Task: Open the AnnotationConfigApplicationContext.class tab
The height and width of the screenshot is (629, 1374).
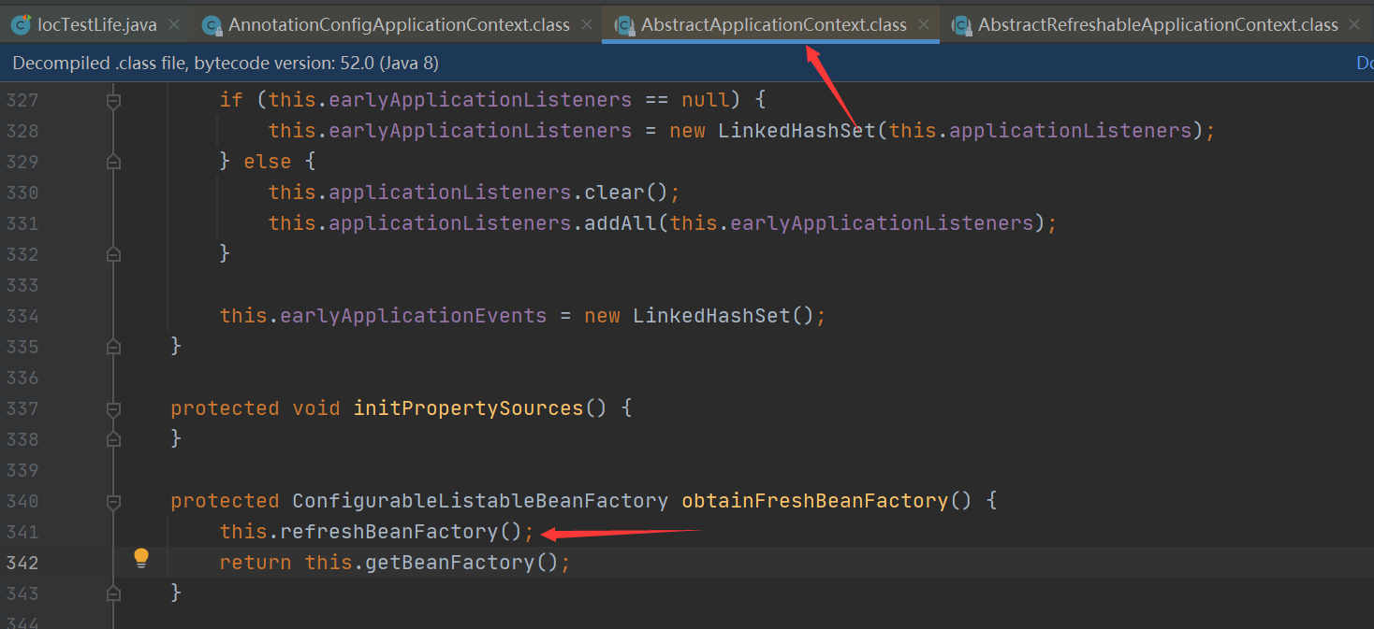Action: coord(400,25)
